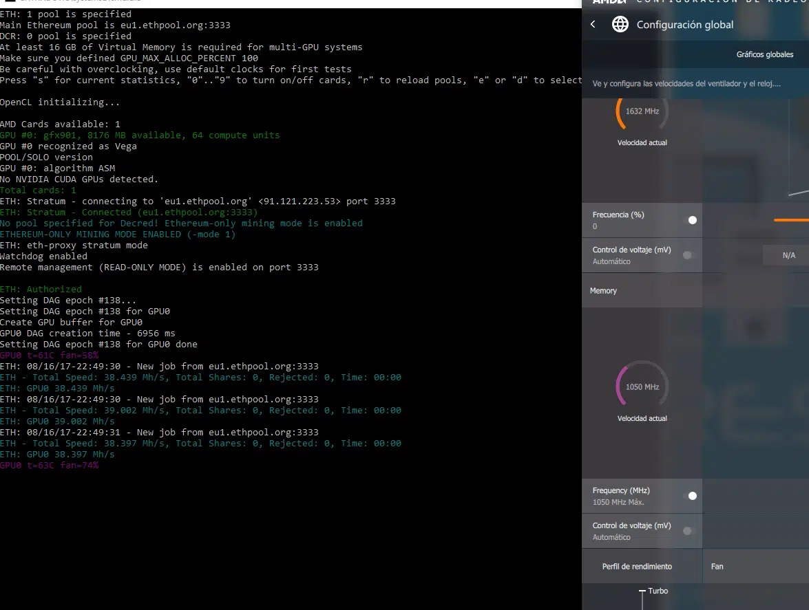Viewport: 809px width, 610px height.
Task: Click the 'Ve y configura las velocidades' description
Action: (x=686, y=83)
